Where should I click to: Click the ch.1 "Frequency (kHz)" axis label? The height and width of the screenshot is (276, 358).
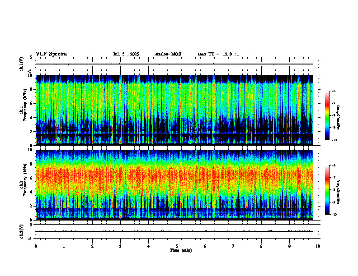pos(25,105)
